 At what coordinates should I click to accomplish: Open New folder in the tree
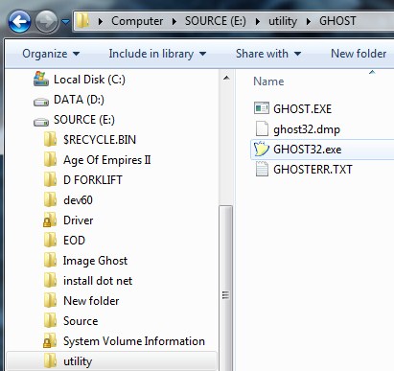coord(91,301)
